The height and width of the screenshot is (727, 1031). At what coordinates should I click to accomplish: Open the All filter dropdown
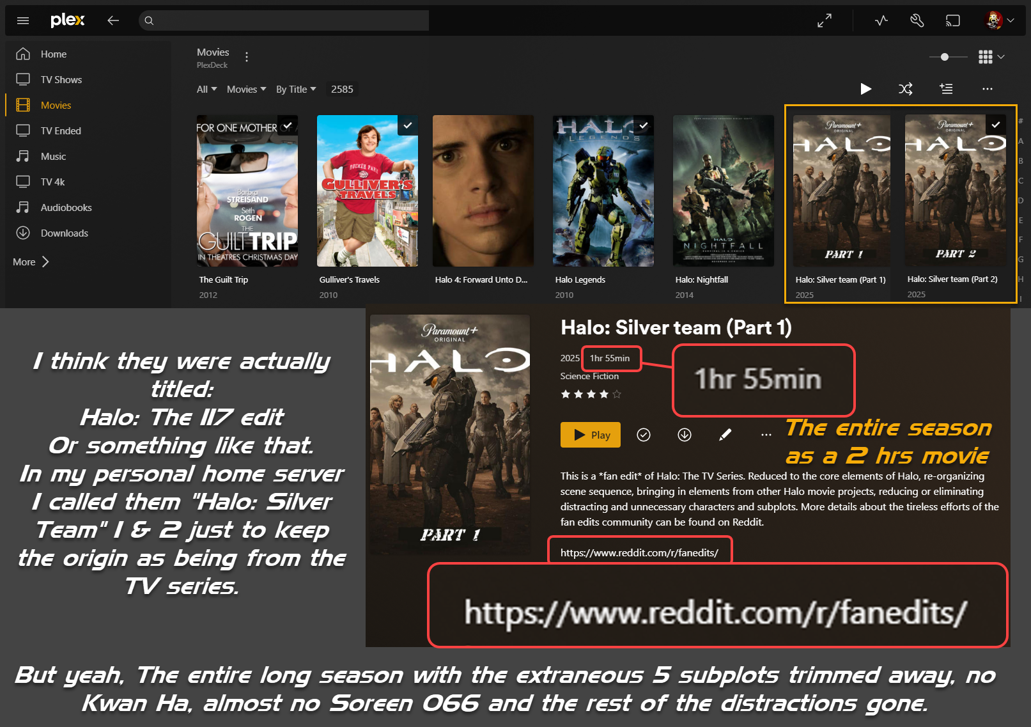coord(207,90)
